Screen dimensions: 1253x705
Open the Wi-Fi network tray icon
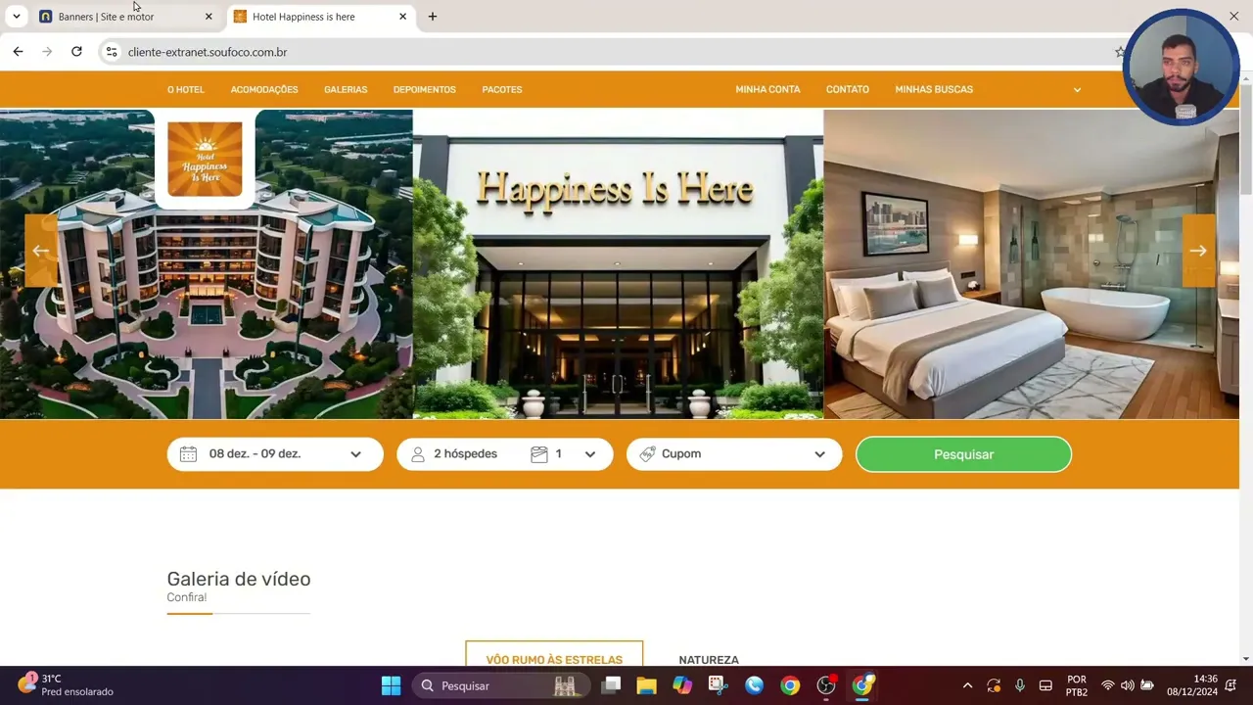coord(1108,685)
